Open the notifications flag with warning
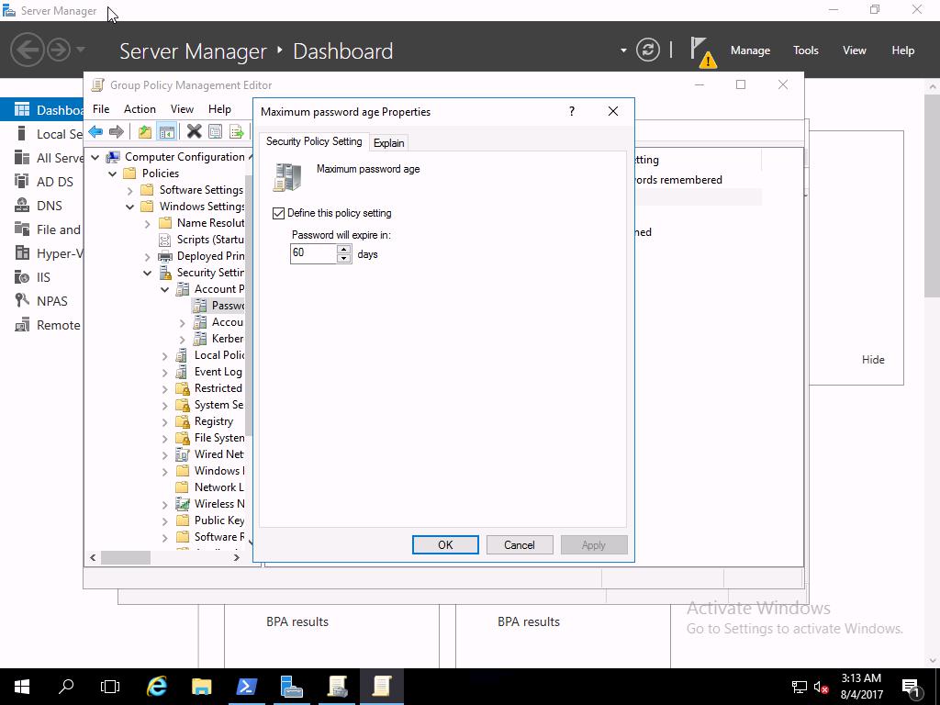Screen dimensions: 940x705 point(701,51)
